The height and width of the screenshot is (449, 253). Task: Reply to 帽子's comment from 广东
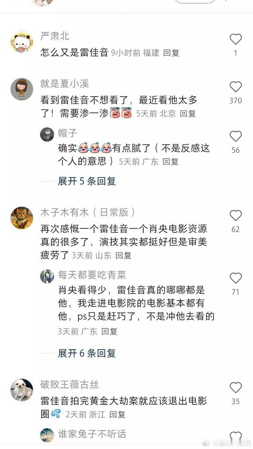[x=171, y=162]
